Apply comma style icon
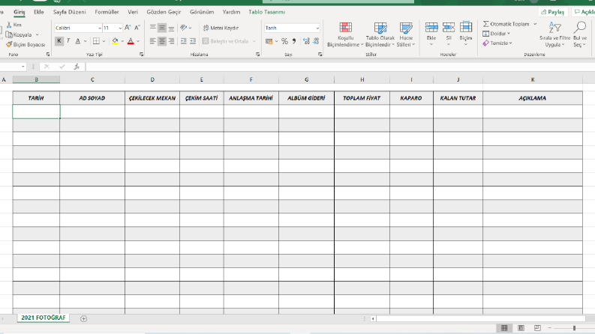The width and height of the screenshot is (595, 334). [x=294, y=41]
